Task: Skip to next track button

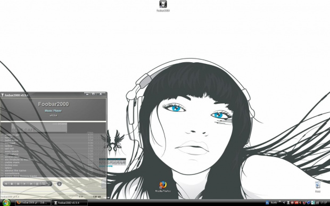Action: coord(31,184)
